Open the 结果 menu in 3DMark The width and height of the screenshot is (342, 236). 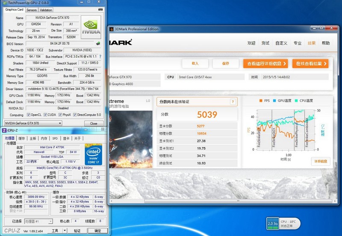tap(312, 43)
